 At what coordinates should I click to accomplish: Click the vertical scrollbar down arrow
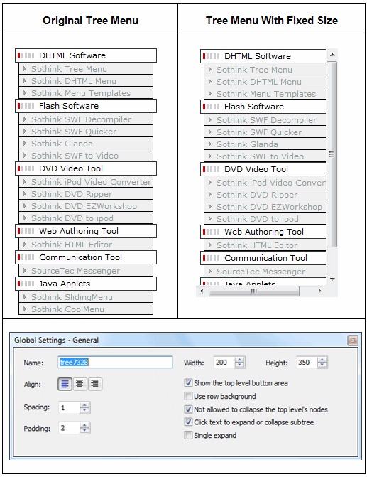tap(332, 279)
